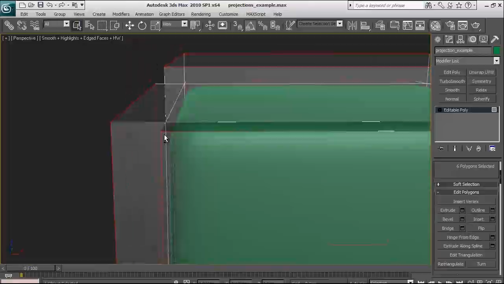Screen dimensions: 504x284
Task: Click the Insert Vertex button
Action: tap(466, 202)
